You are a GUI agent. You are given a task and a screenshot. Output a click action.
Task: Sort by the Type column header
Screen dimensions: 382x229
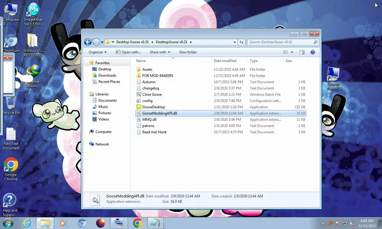pyautogui.click(x=265, y=61)
